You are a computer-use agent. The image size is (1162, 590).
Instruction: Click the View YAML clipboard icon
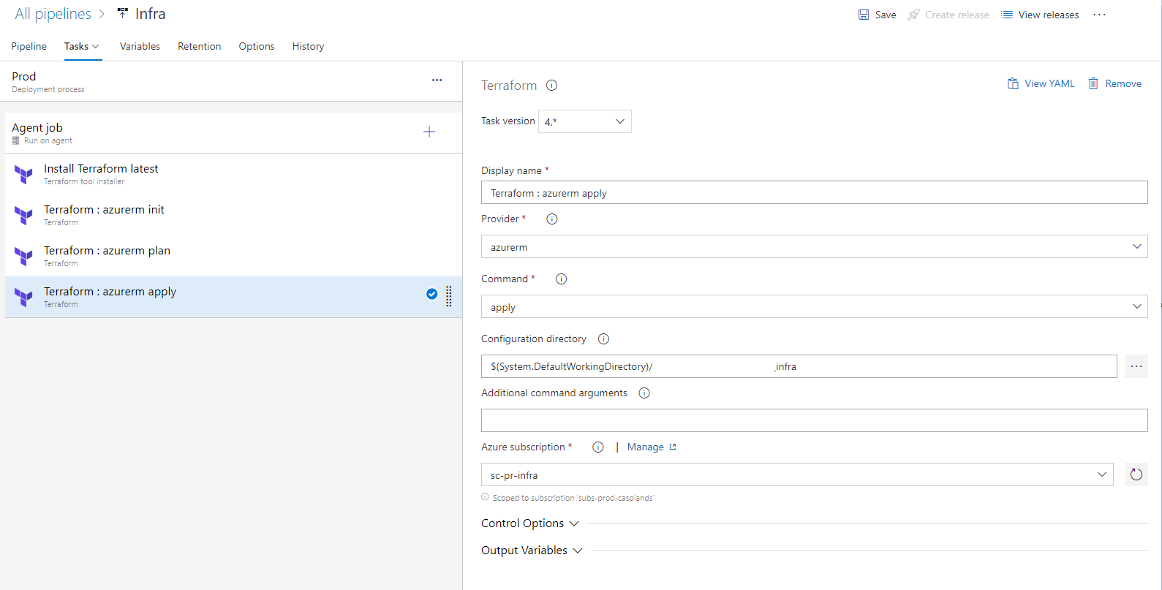coord(1013,83)
